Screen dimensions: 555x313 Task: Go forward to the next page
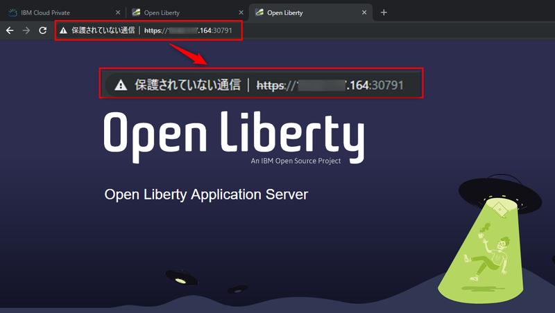point(26,30)
